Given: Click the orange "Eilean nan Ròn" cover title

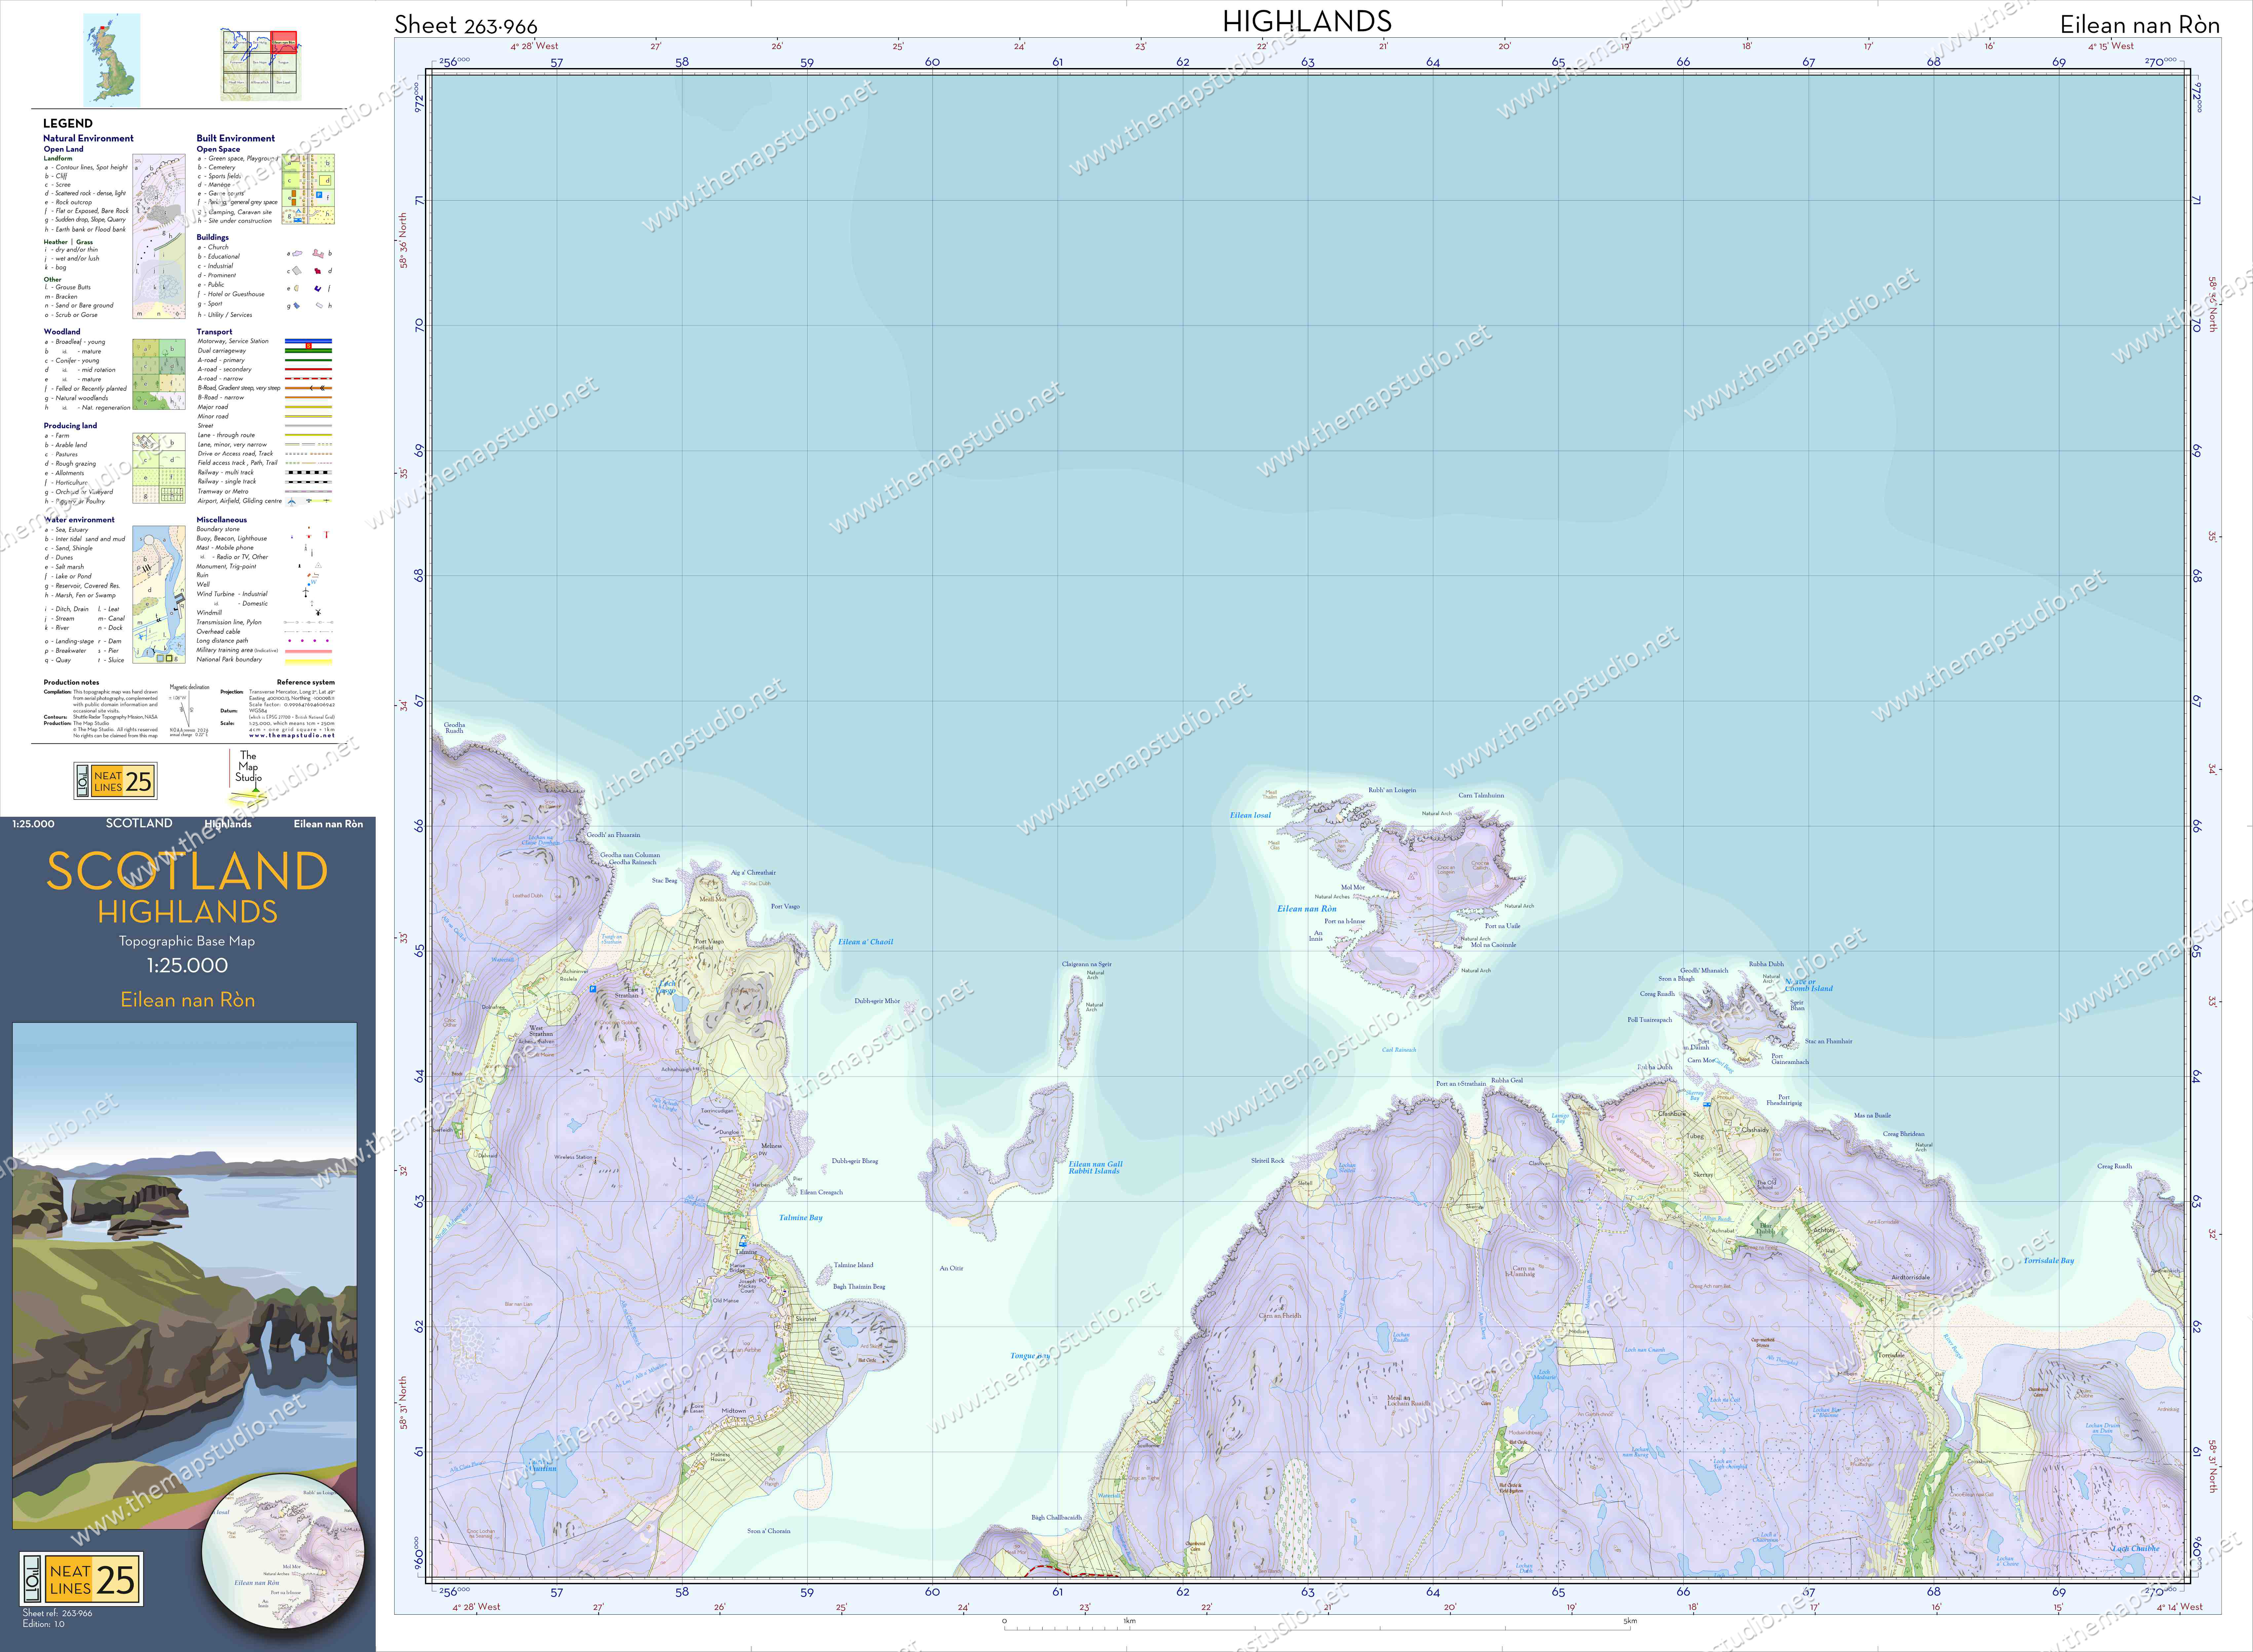Looking at the screenshot, I should tap(188, 1000).
